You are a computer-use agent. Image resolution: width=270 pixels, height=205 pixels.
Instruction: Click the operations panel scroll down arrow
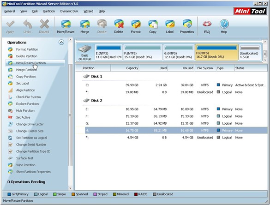(70, 188)
